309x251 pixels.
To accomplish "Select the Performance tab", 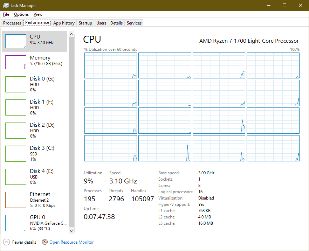I will click(37, 22).
